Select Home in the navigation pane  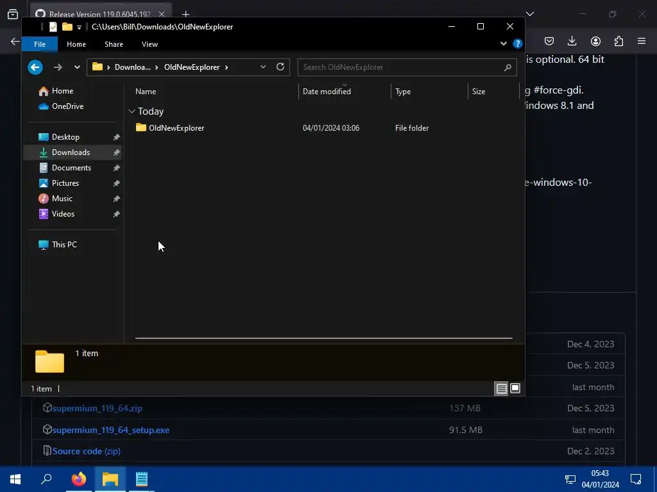(x=62, y=91)
